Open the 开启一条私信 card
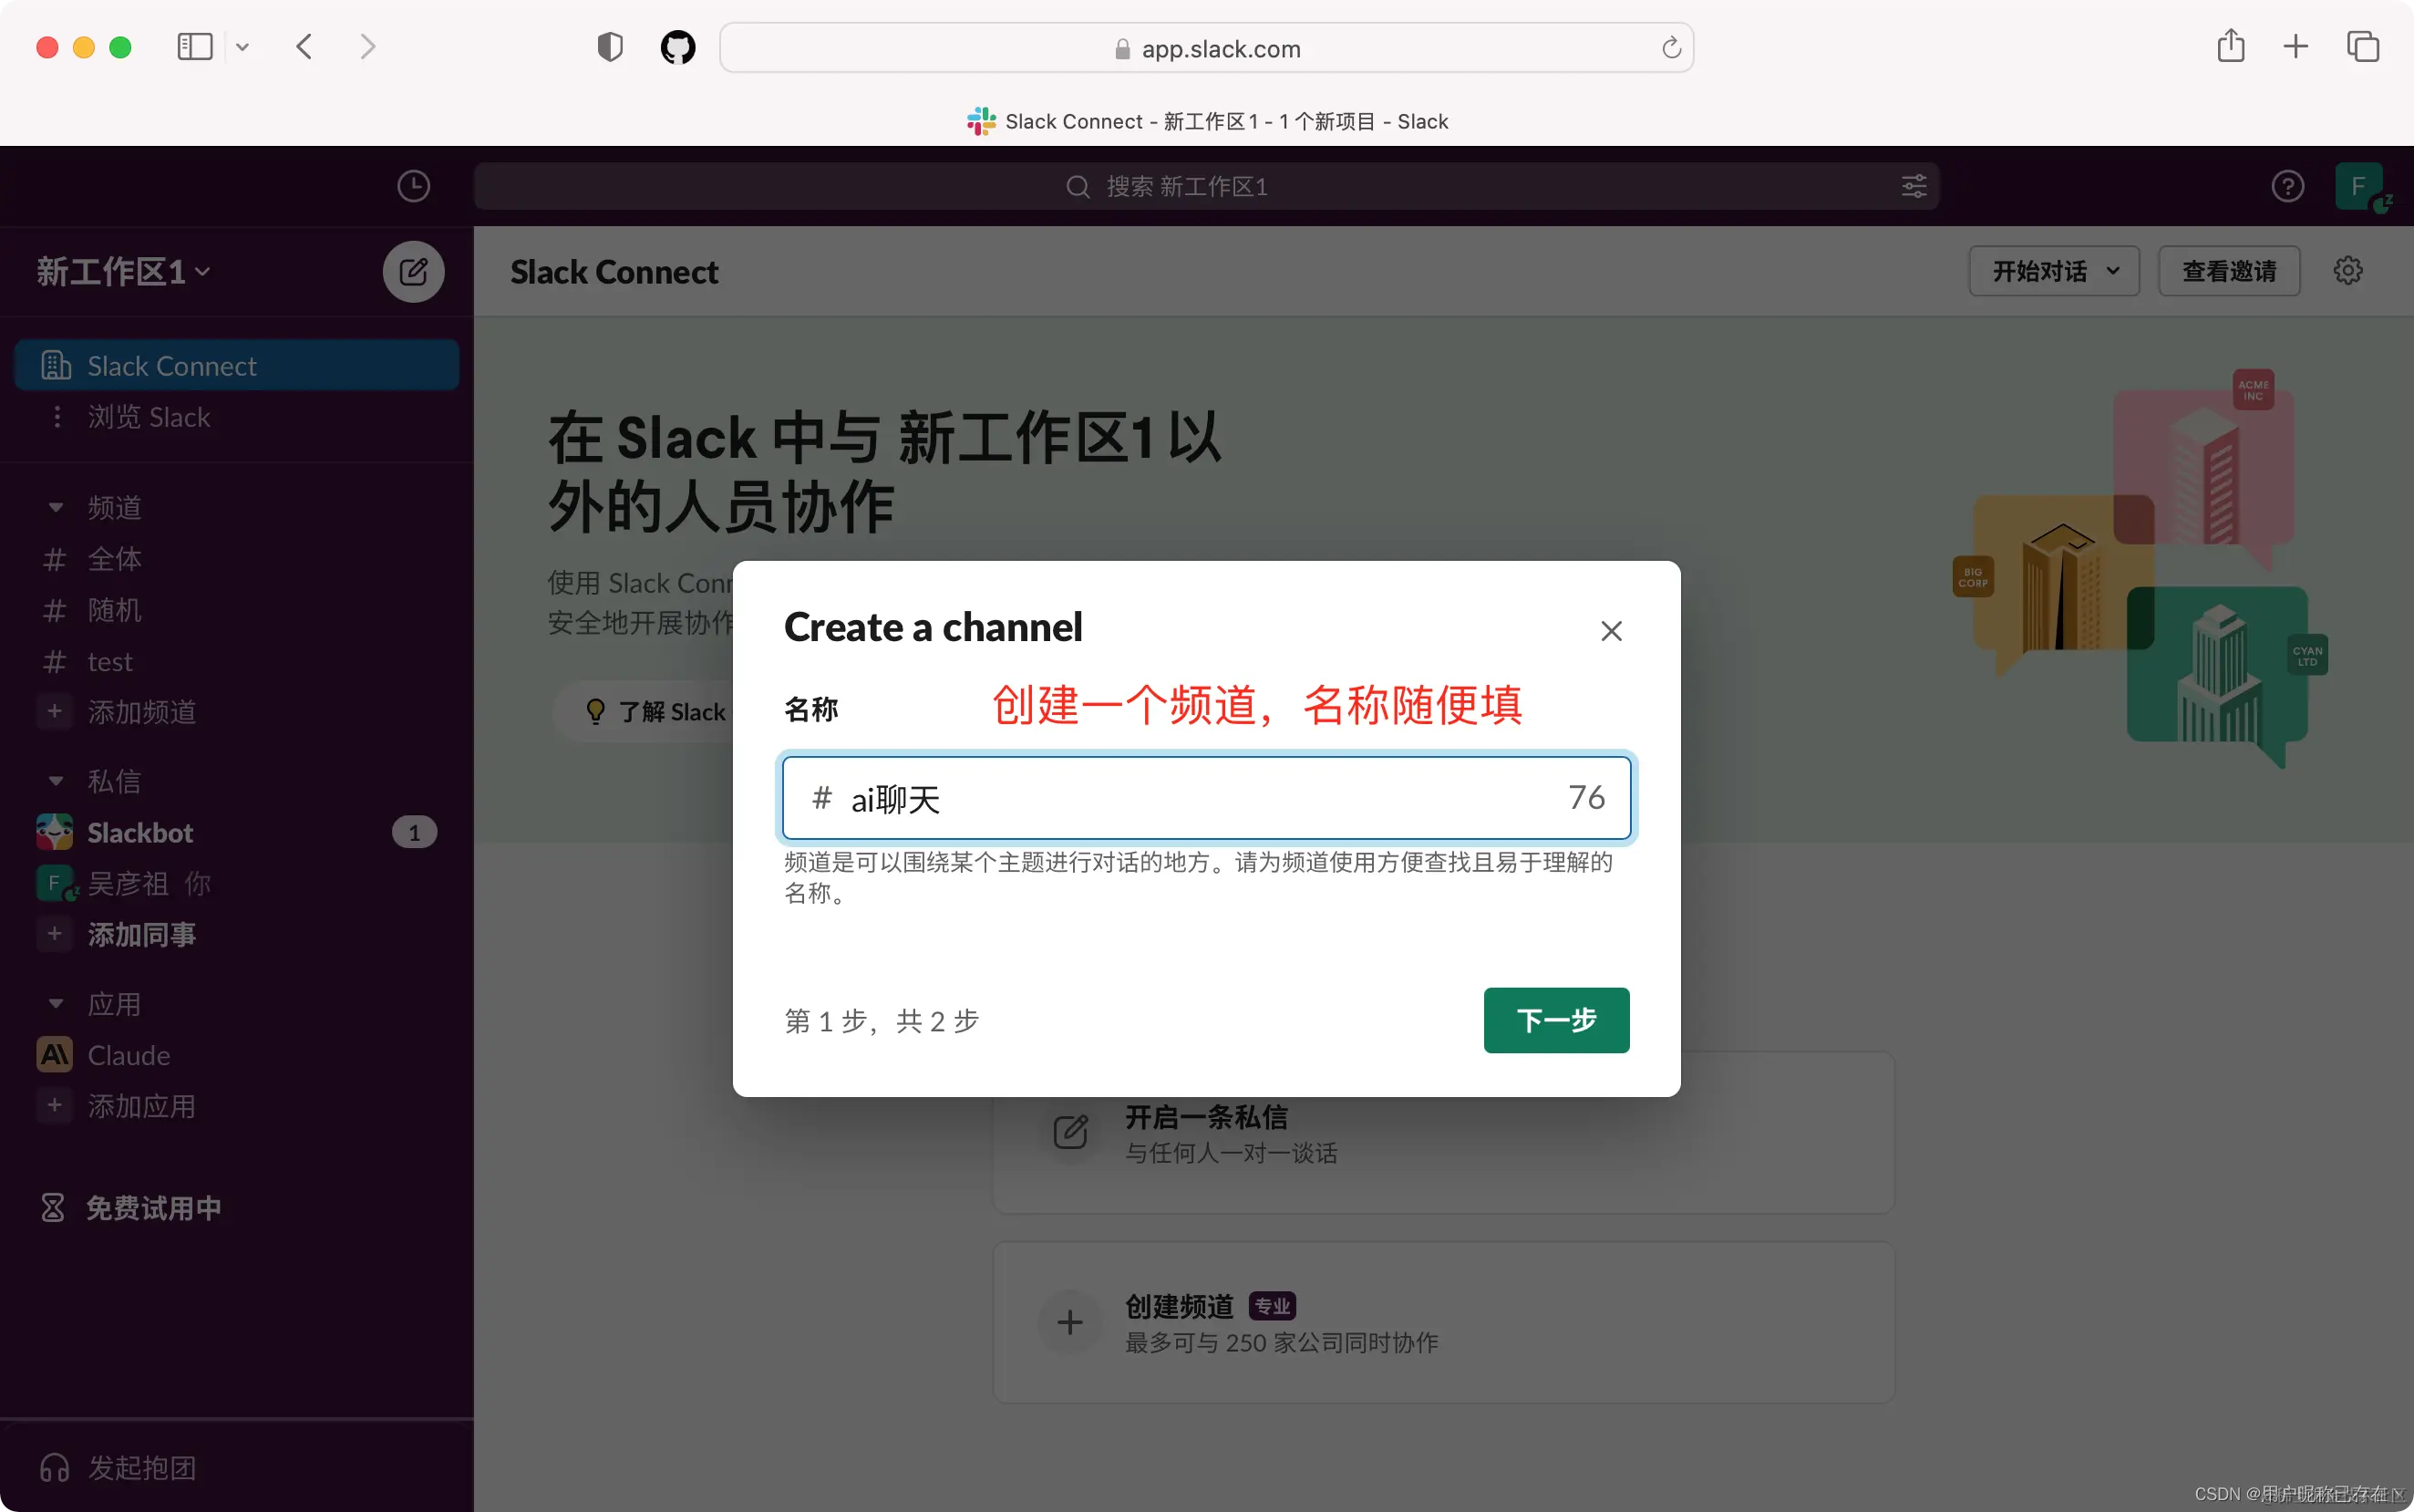 click(1442, 1133)
